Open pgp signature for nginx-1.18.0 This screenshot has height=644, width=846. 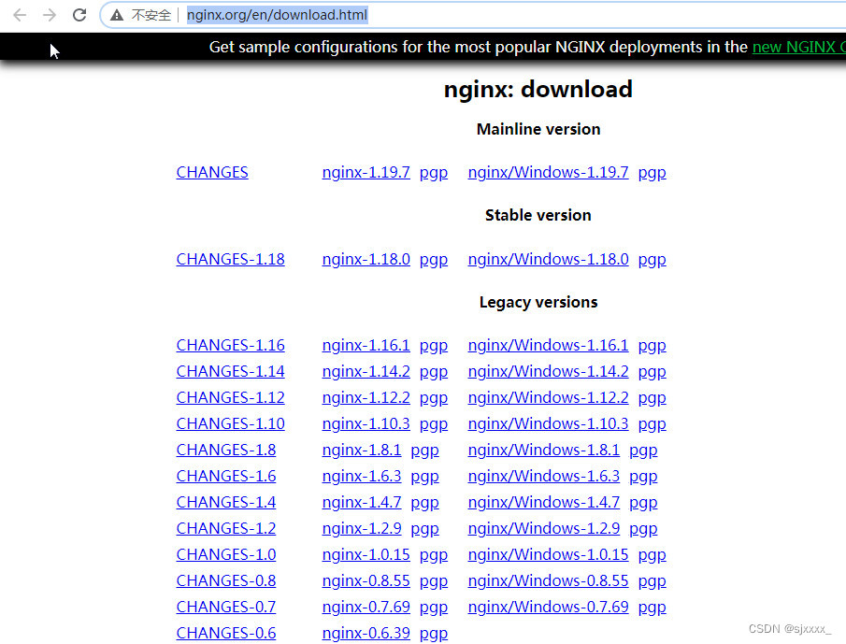click(x=434, y=260)
